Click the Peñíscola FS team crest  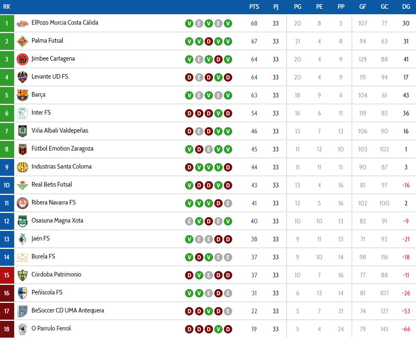coord(23,293)
